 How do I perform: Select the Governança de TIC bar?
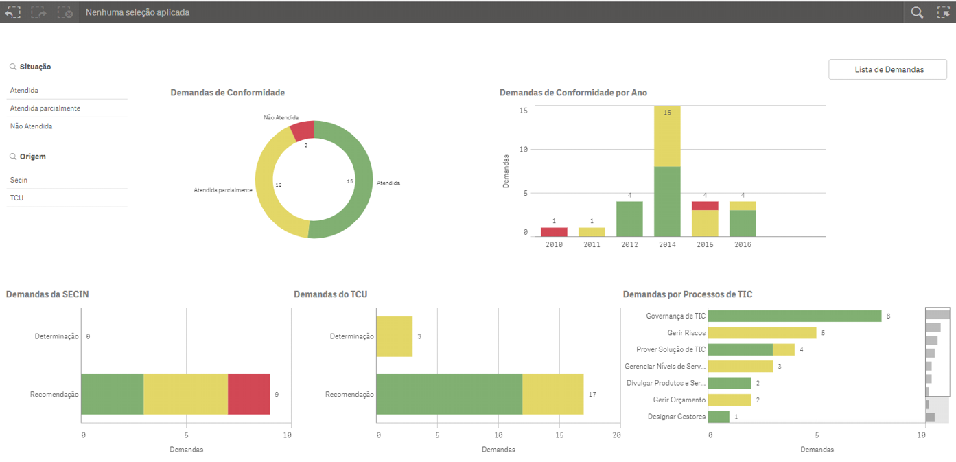click(794, 316)
